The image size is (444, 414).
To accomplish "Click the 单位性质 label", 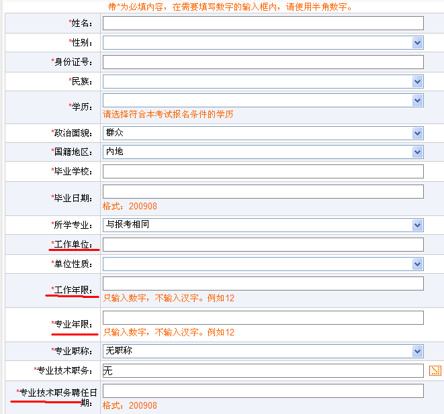I will [x=72, y=264].
